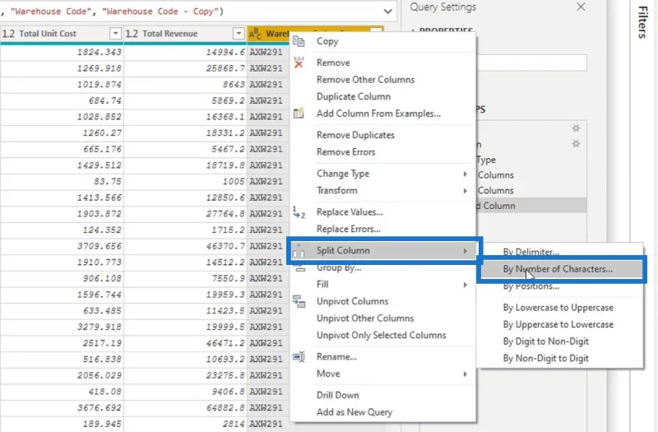
Task: Choose By Uppercase to Lowercase
Action: click(560, 324)
